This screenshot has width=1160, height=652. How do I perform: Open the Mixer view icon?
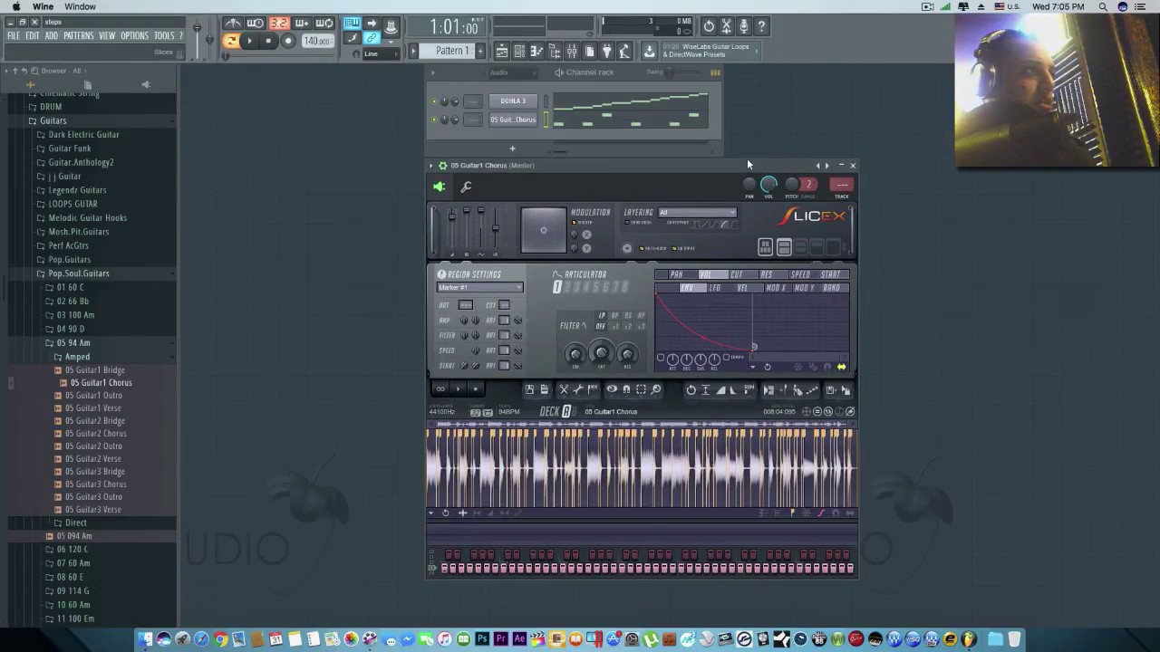pos(571,52)
